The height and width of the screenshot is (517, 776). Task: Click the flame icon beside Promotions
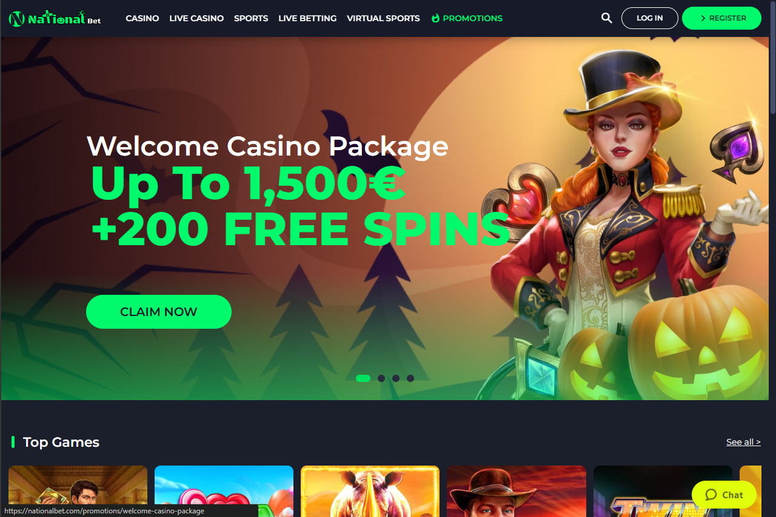(435, 18)
